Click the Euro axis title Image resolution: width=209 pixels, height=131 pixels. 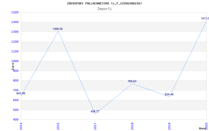tap(13, 66)
